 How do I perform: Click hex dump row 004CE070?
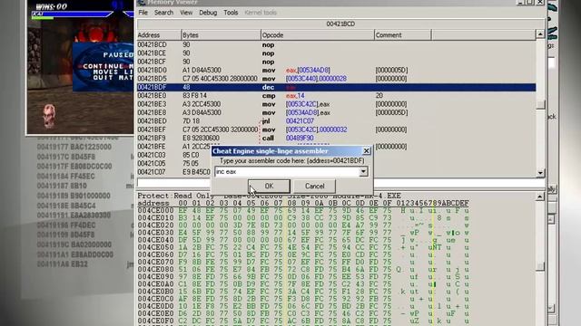pos(303,262)
